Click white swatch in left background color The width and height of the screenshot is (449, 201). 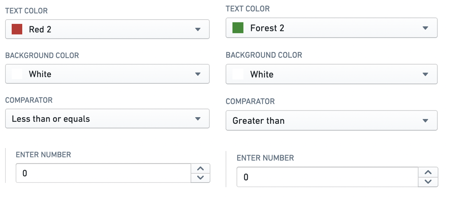click(17, 74)
